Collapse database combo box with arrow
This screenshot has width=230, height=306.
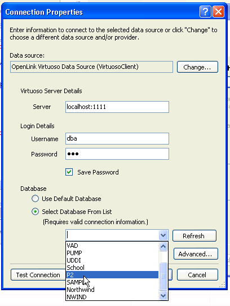coord(163,235)
